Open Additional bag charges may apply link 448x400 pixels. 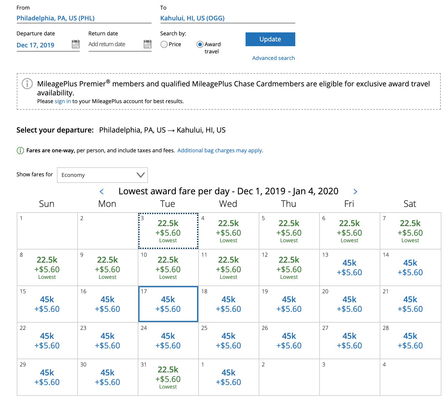click(x=220, y=151)
